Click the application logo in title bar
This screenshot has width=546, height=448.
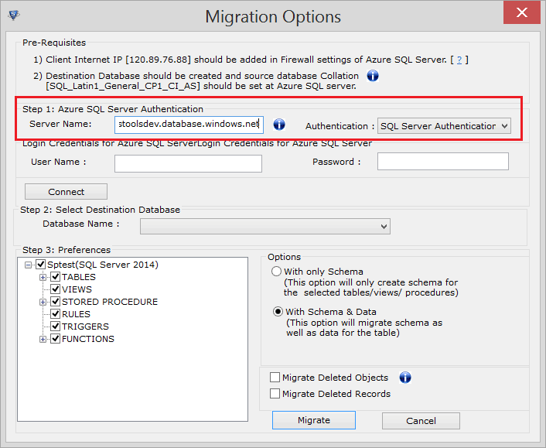[14, 15]
